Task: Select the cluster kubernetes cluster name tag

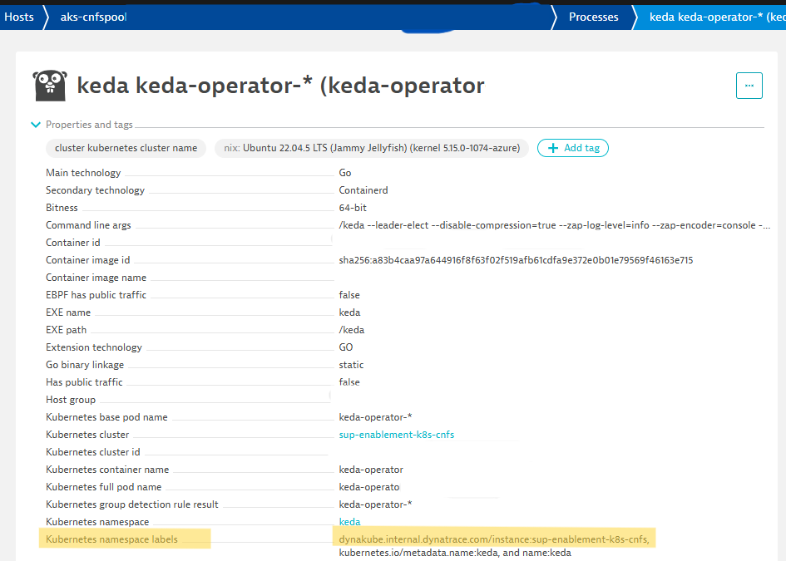Action: point(125,147)
